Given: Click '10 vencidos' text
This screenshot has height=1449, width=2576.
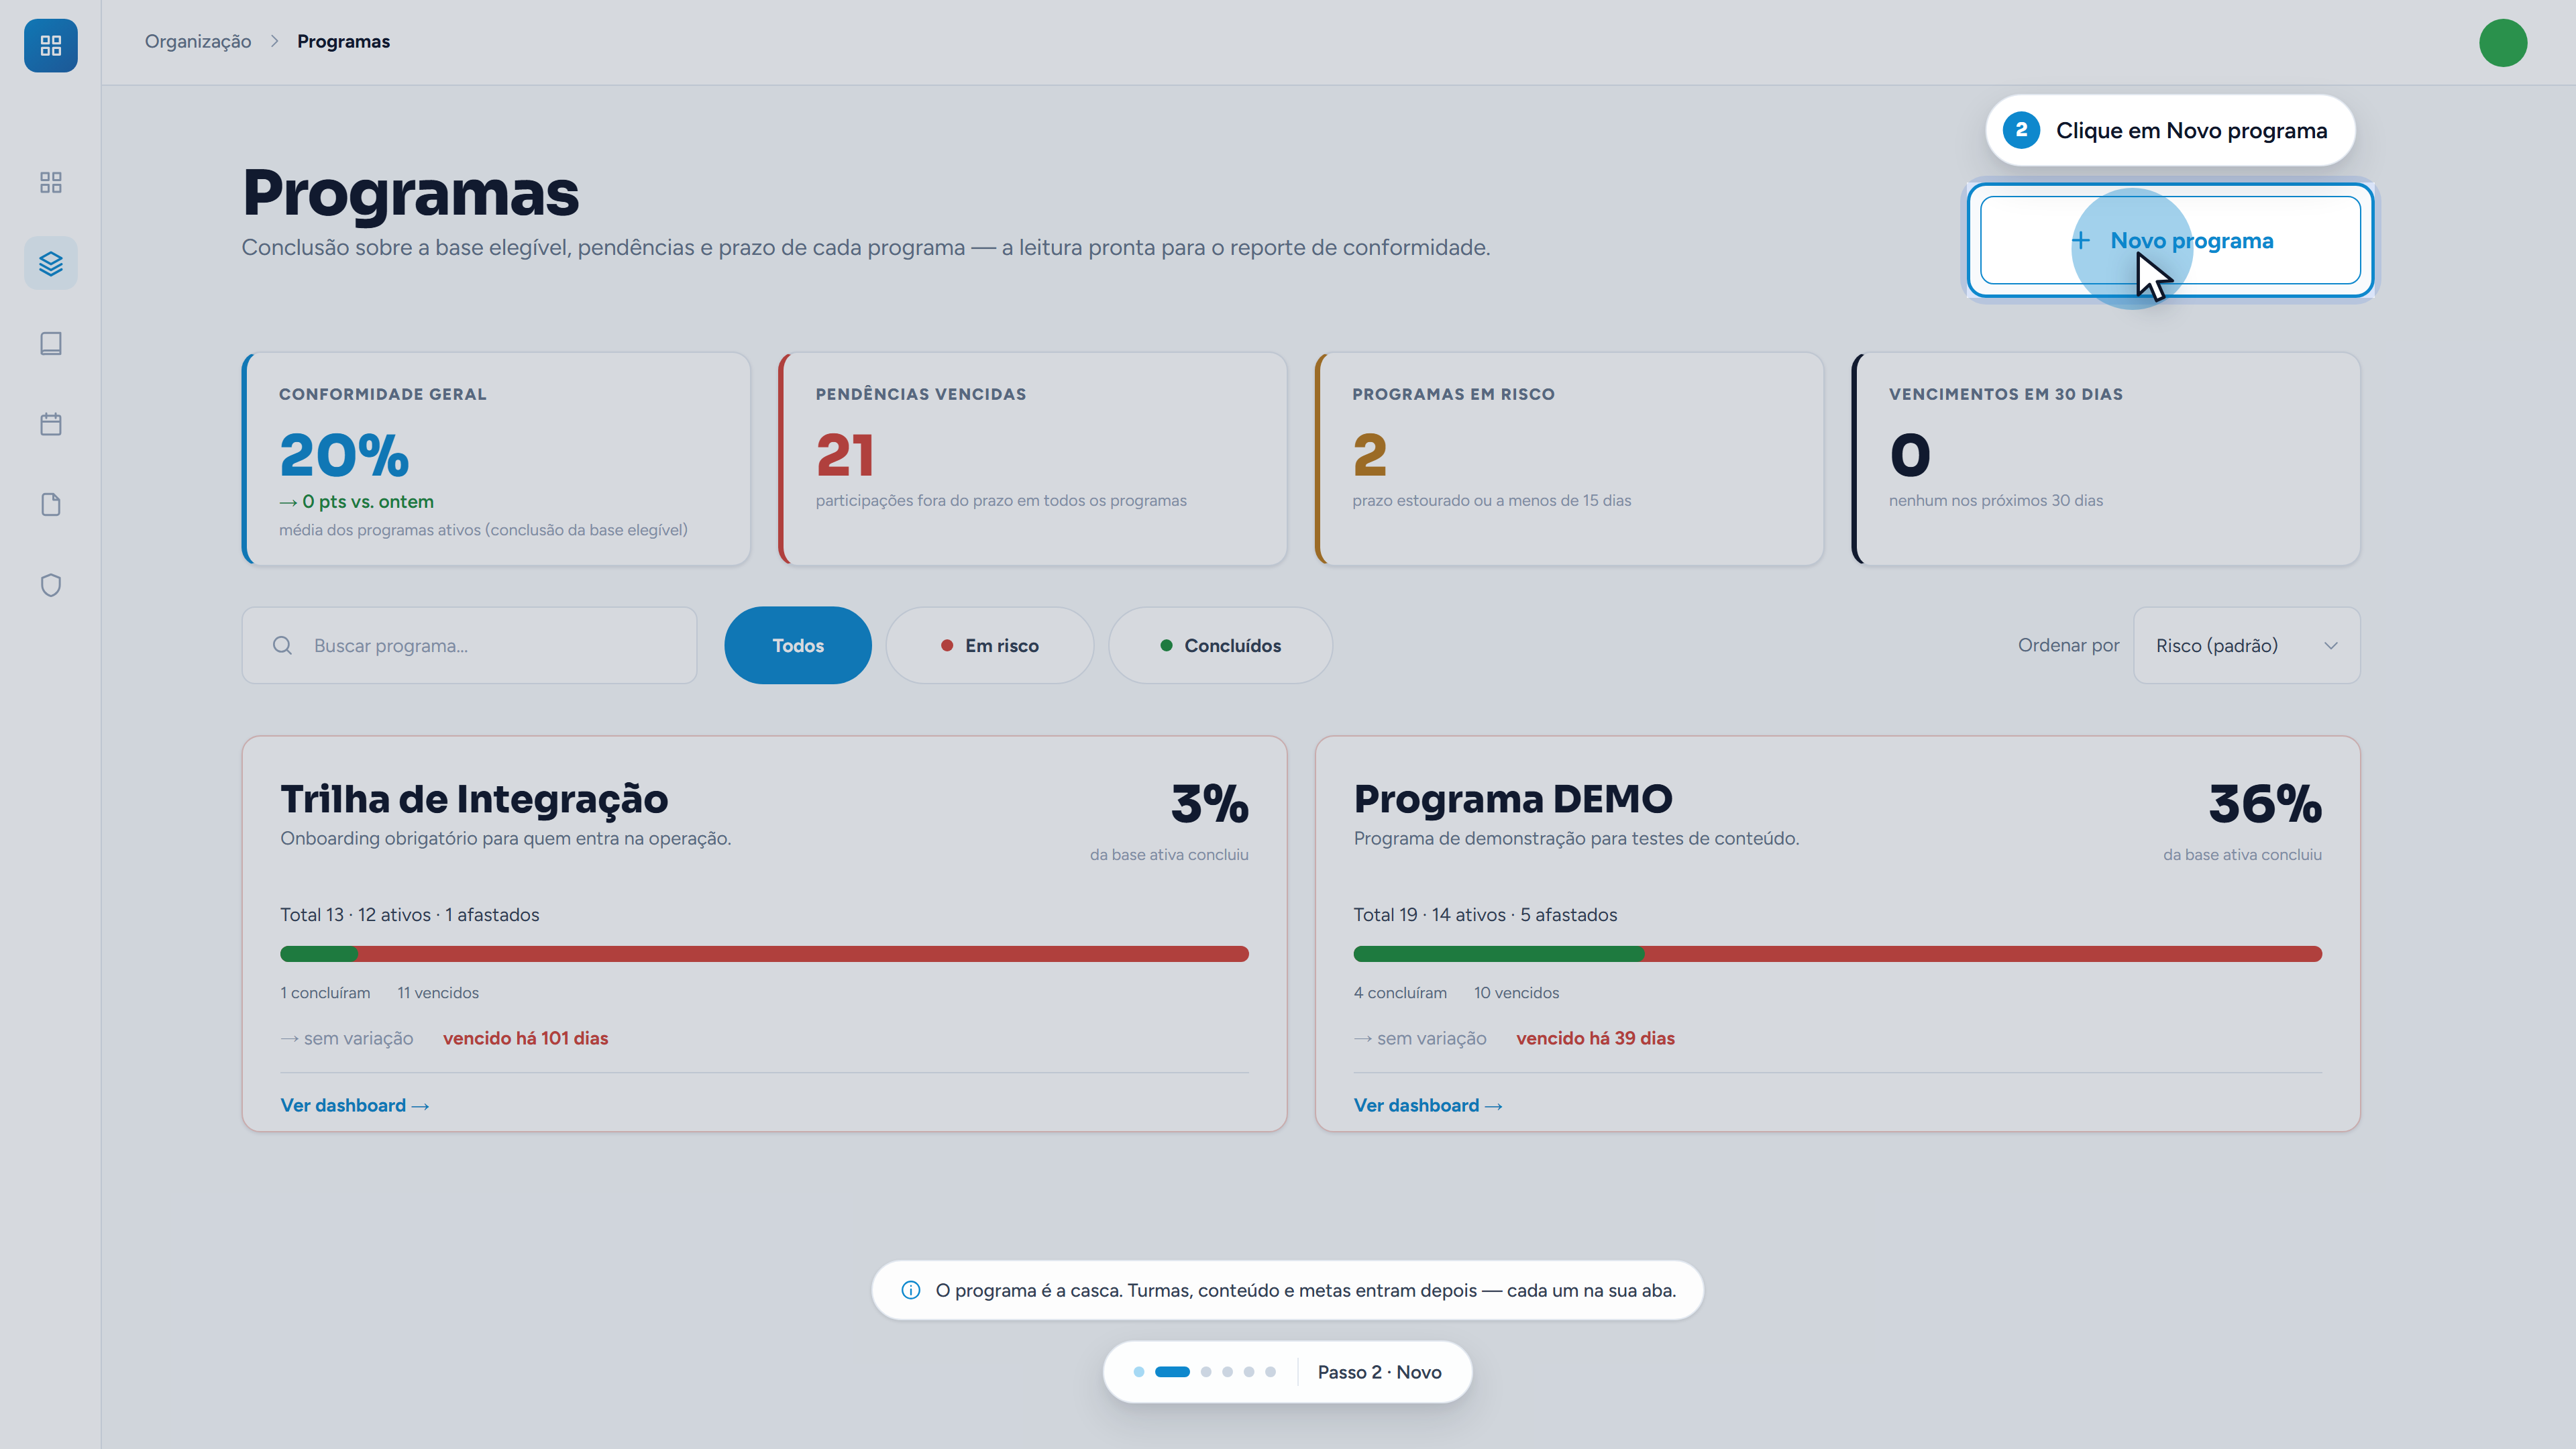Looking at the screenshot, I should pyautogui.click(x=1516, y=993).
